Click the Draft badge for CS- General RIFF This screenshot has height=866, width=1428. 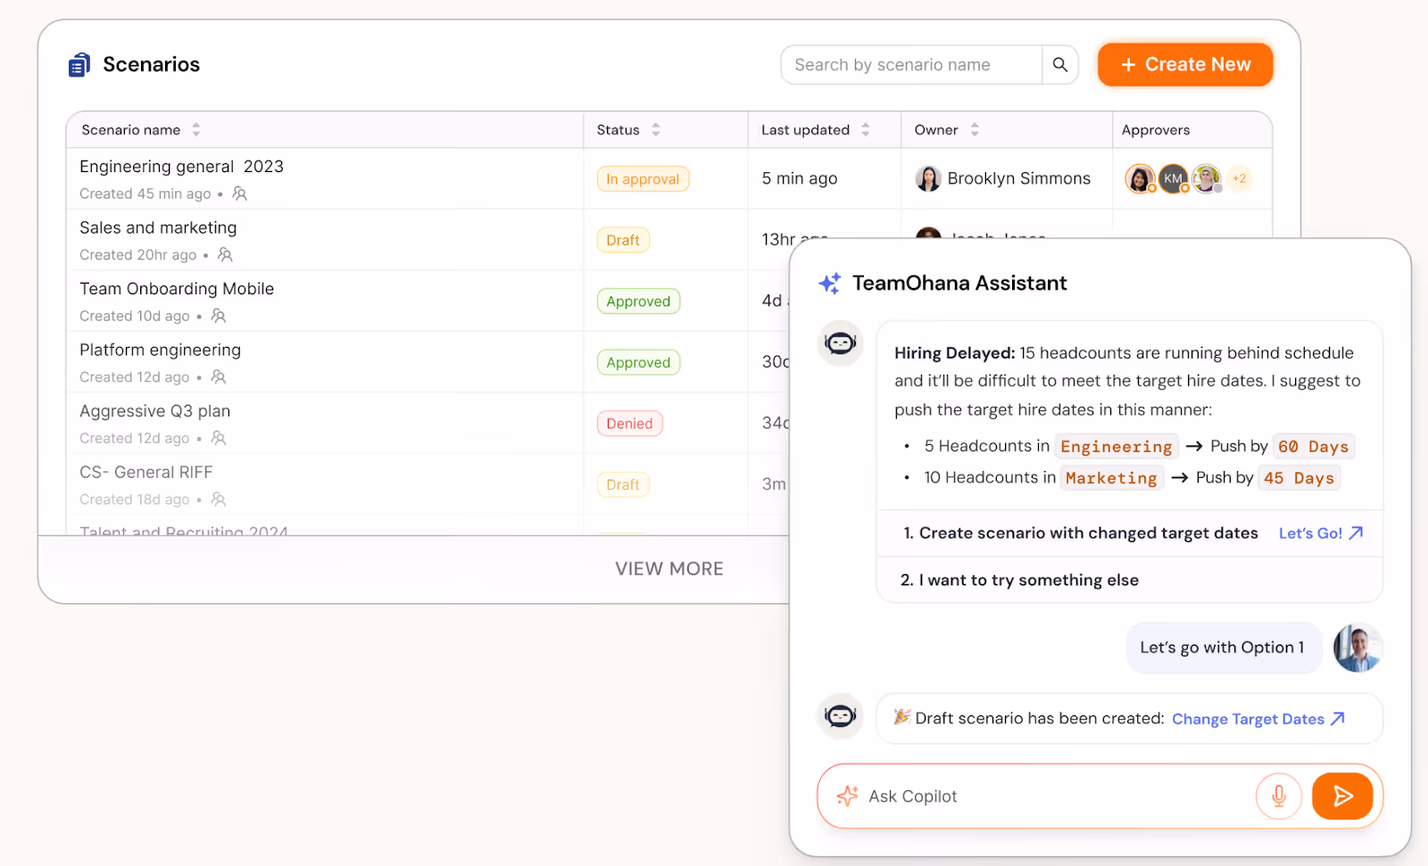(x=623, y=484)
